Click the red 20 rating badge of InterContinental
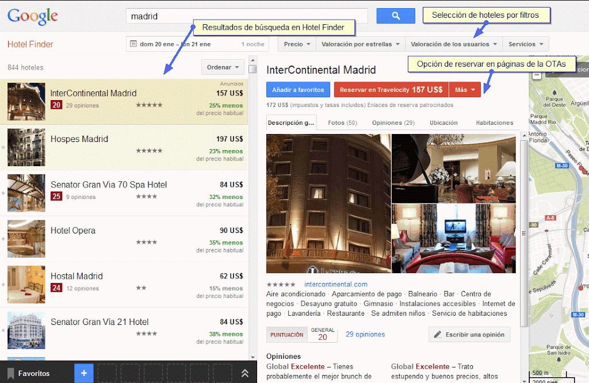The height and width of the screenshot is (383, 589). 56,105
